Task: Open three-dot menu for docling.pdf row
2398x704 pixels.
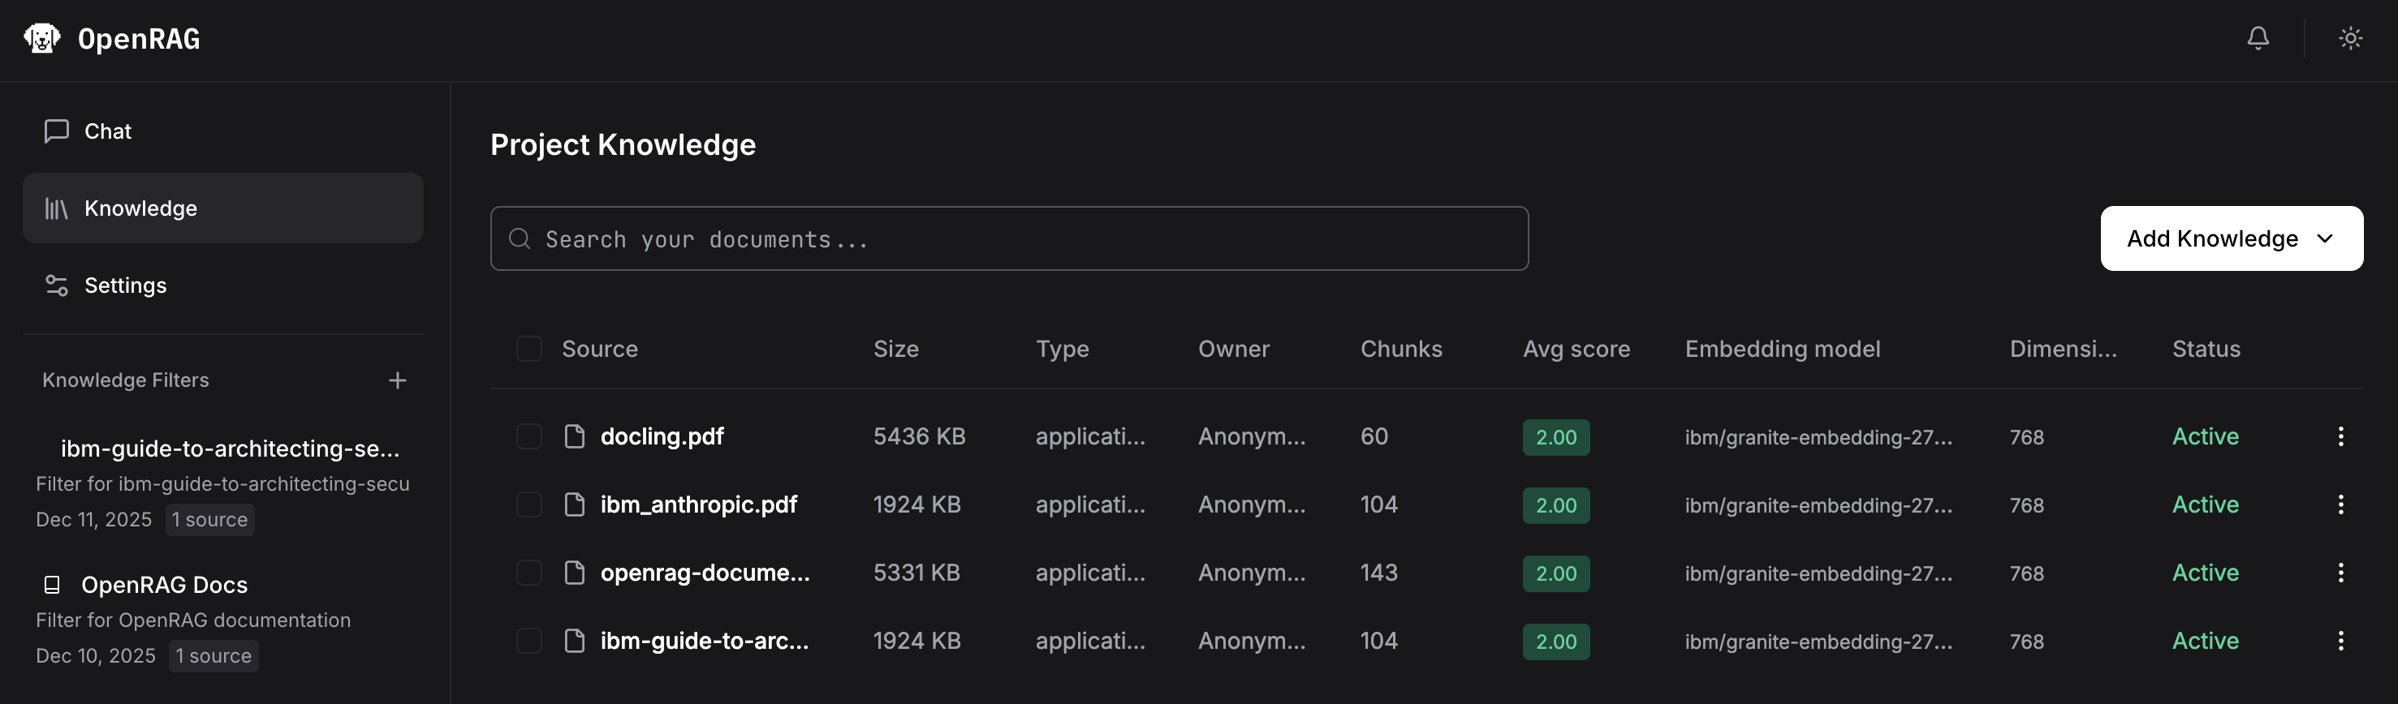Action: [x=2340, y=436]
